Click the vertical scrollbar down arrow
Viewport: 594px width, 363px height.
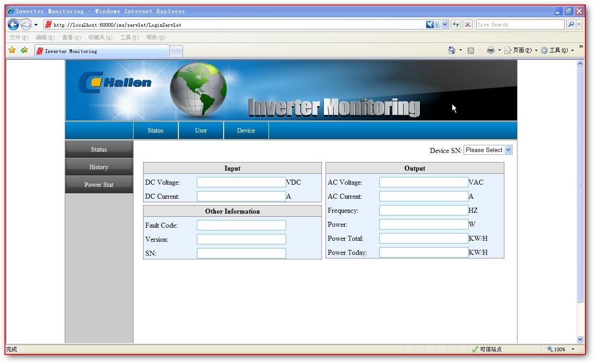(x=580, y=339)
